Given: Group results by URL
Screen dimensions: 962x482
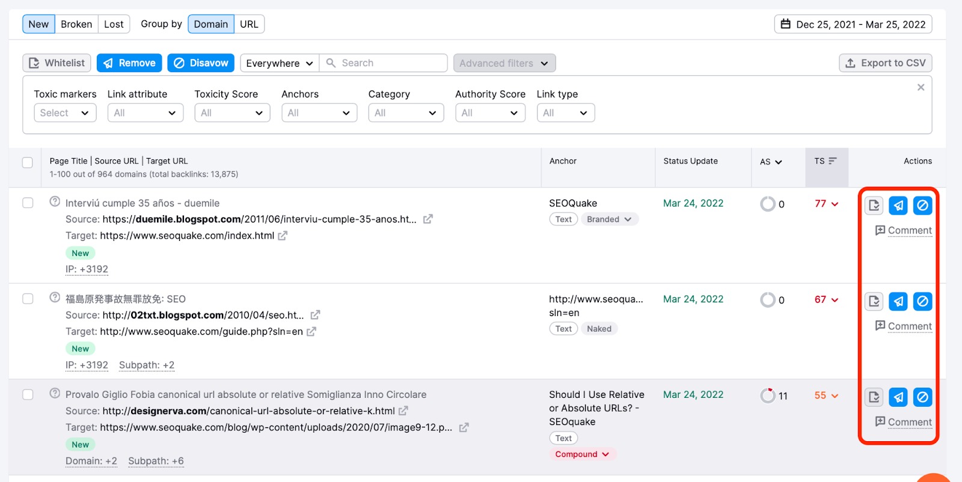Looking at the screenshot, I should click(x=249, y=24).
